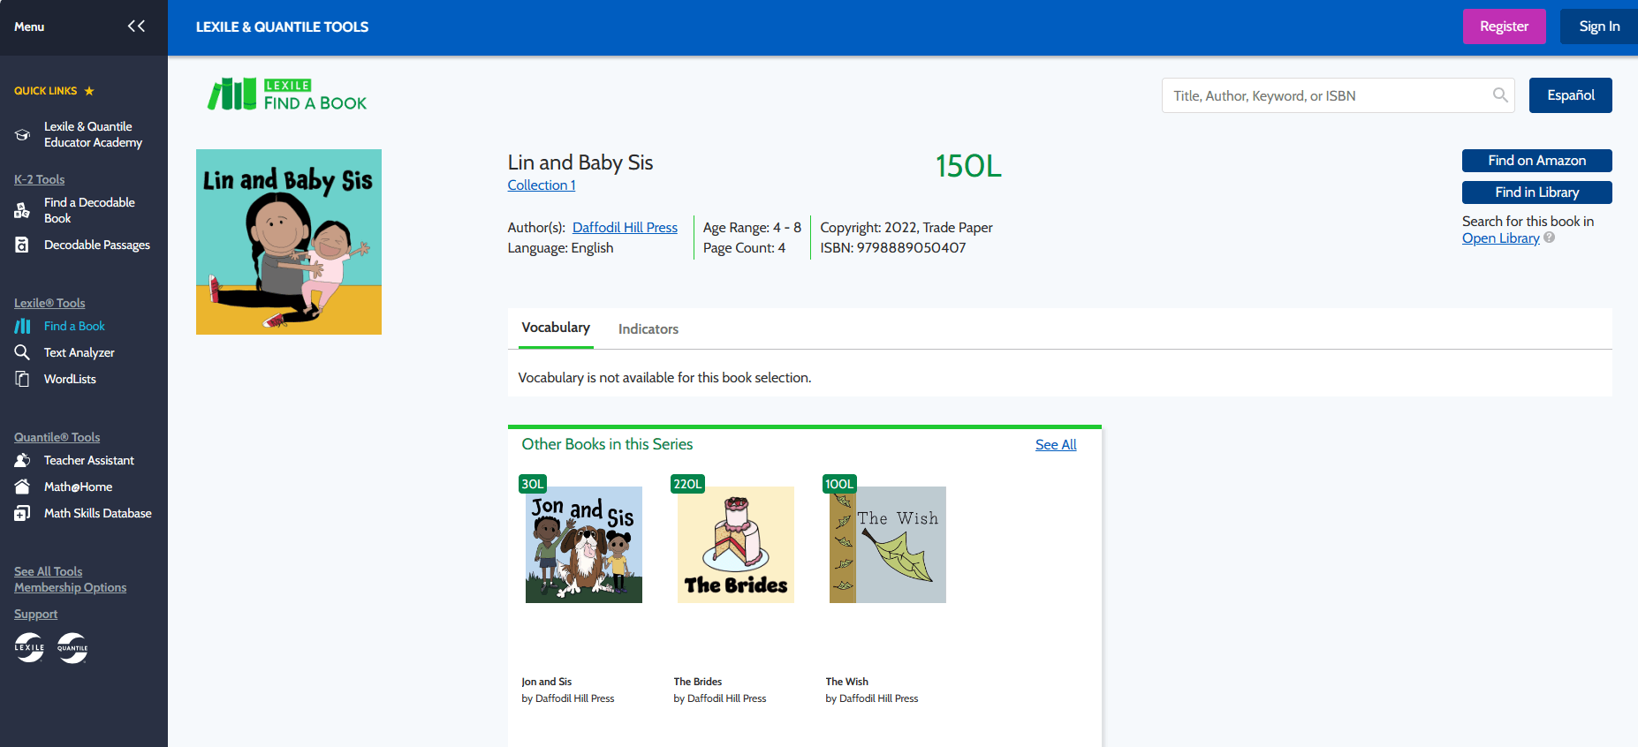Image resolution: width=1638 pixels, height=747 pixels.
Task: Click the 30L badge on Jon and Sis
Action: pyautogui.click(x=533, y=484)
